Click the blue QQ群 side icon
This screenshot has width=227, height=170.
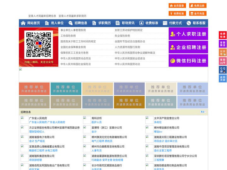[x=223, y=70]
